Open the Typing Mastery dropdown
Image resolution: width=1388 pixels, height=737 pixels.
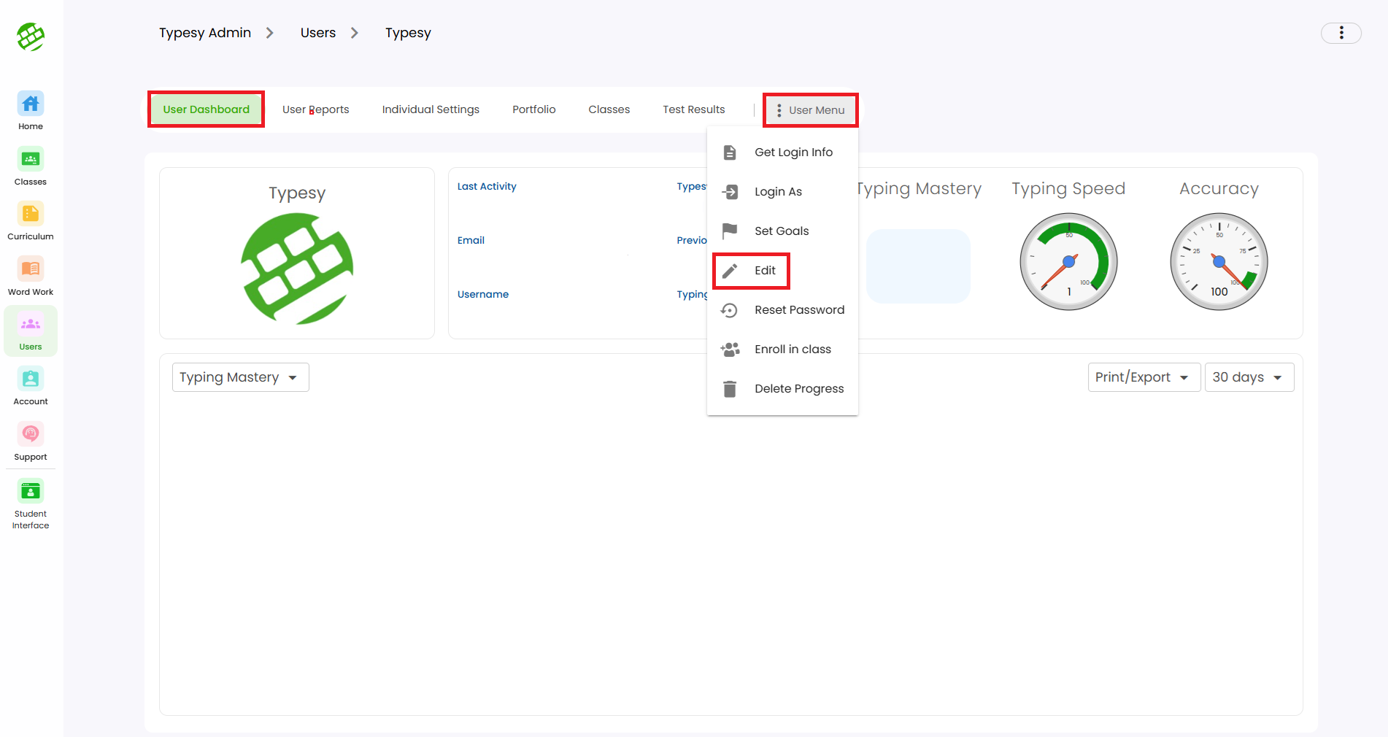tap(240, 377)
